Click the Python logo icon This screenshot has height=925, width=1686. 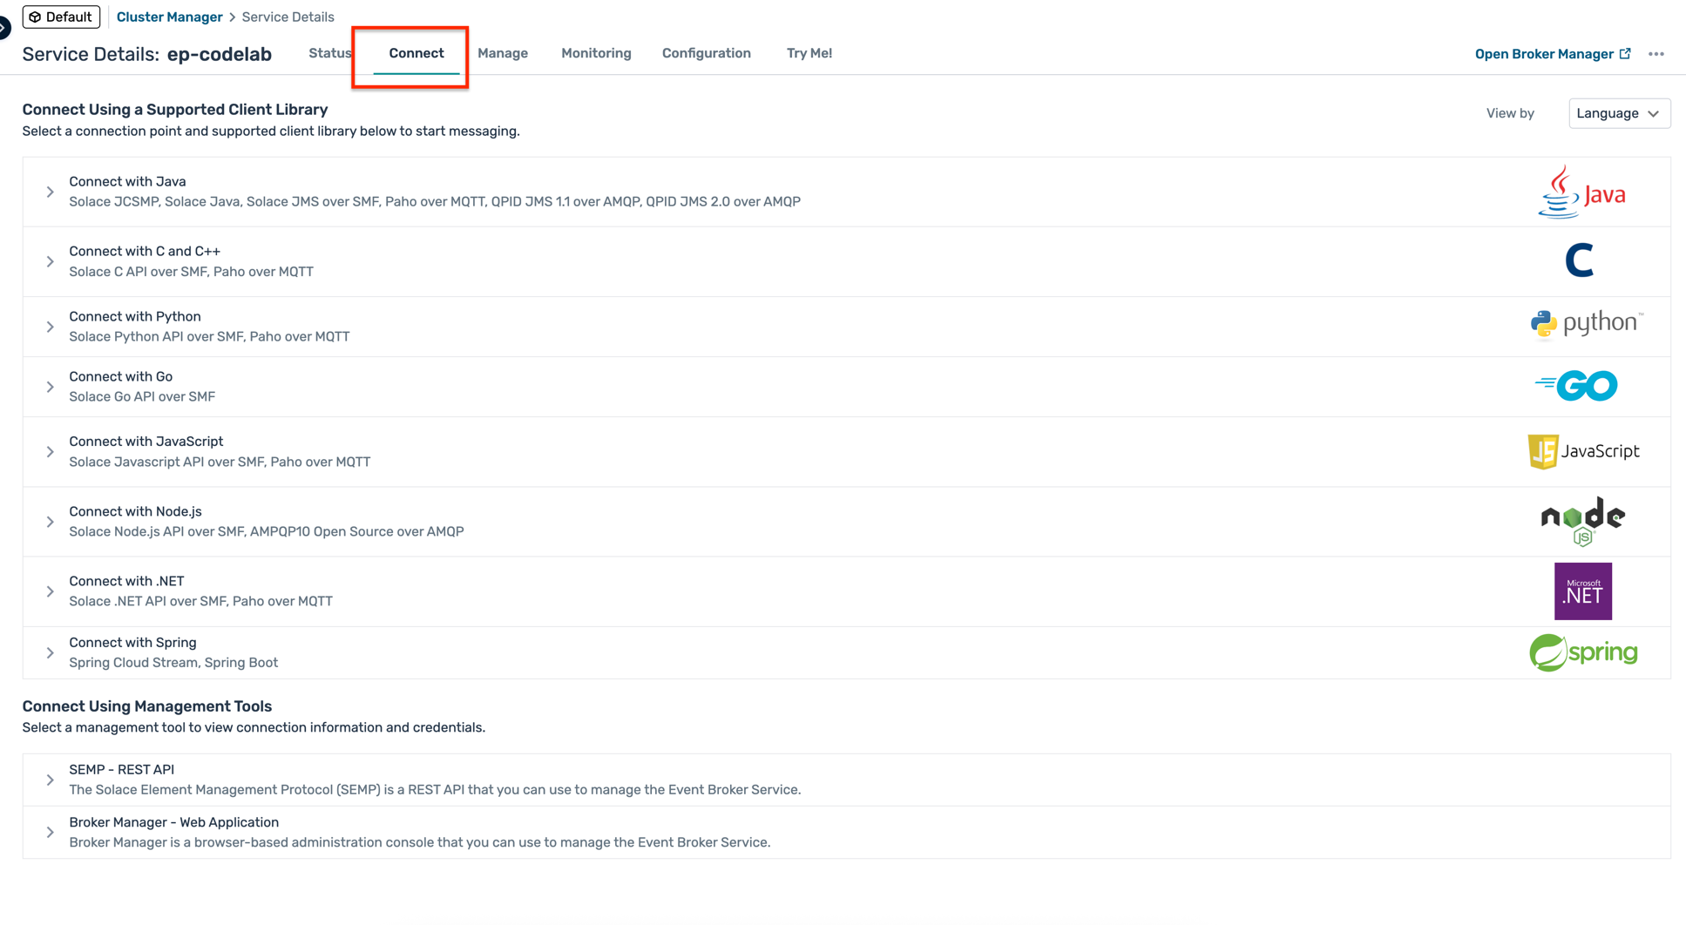click(x=1586, y=323)
